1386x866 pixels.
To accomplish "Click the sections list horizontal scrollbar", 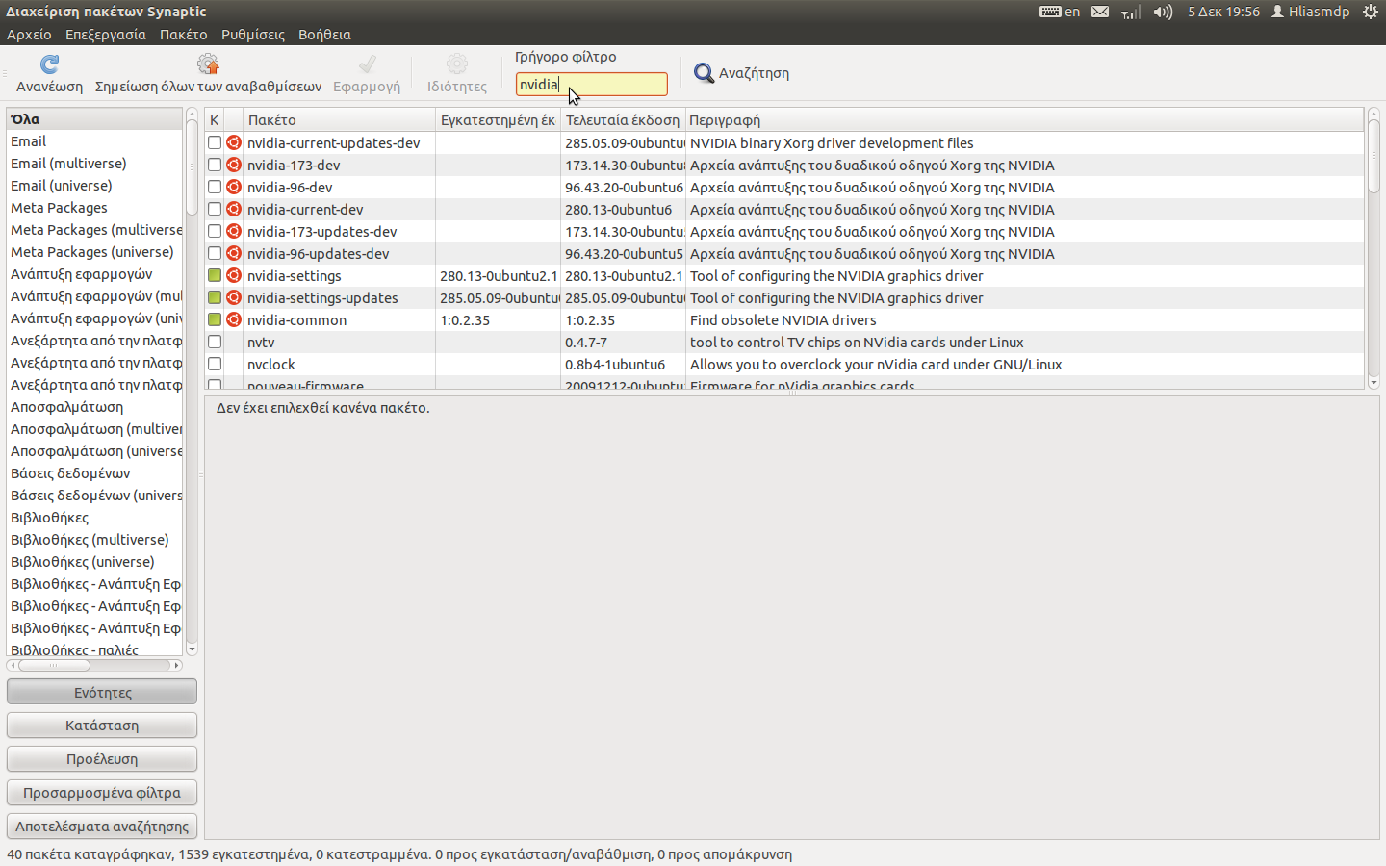I will pyautogui.click(x=94, y=665).
